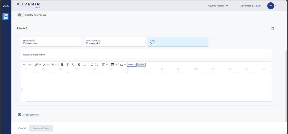Open the font color picker
This screenshot has height=134, width=288.
(54, 65)
